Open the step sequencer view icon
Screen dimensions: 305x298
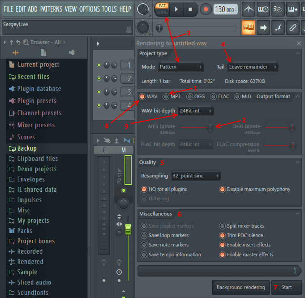pyautogui.click(x=249, y=27)
